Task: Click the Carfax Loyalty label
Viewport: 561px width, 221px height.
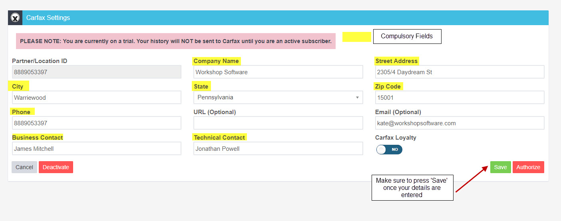Action: [x=396, y=138]
